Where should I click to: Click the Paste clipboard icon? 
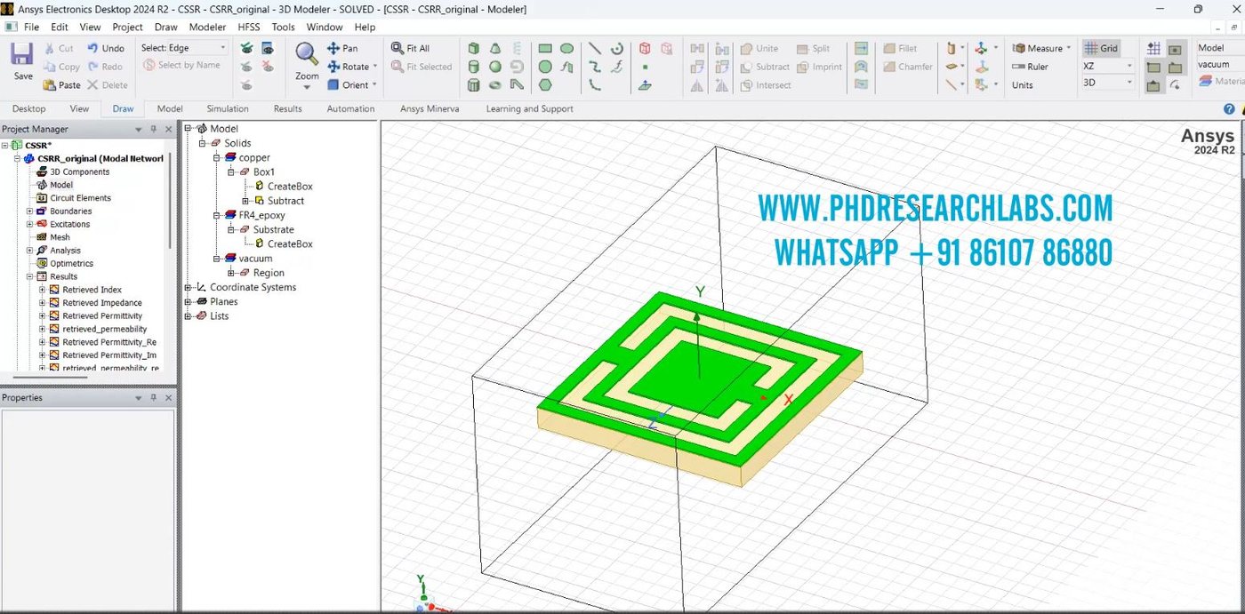(x=50, y=85)
